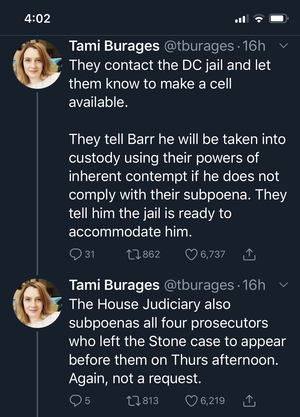Like the Stone prosecutors tweet
The width and height of the screenshot is (300, 417).
pyautogui.click(x=191, y=400)
